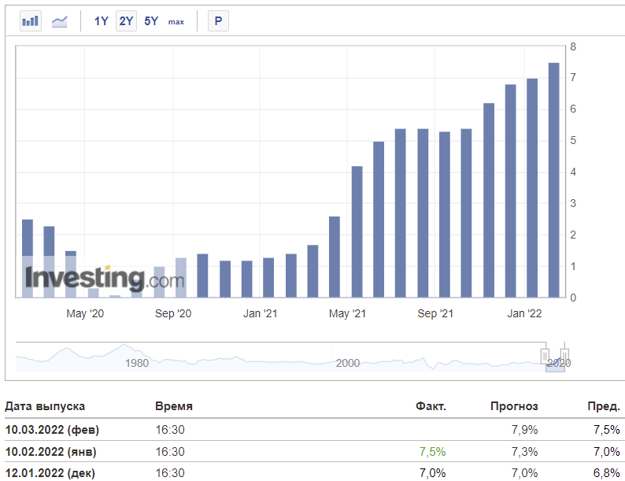Select the 1Y time range
The width and height of the screenshot is (625, 481).
(101, 20)
